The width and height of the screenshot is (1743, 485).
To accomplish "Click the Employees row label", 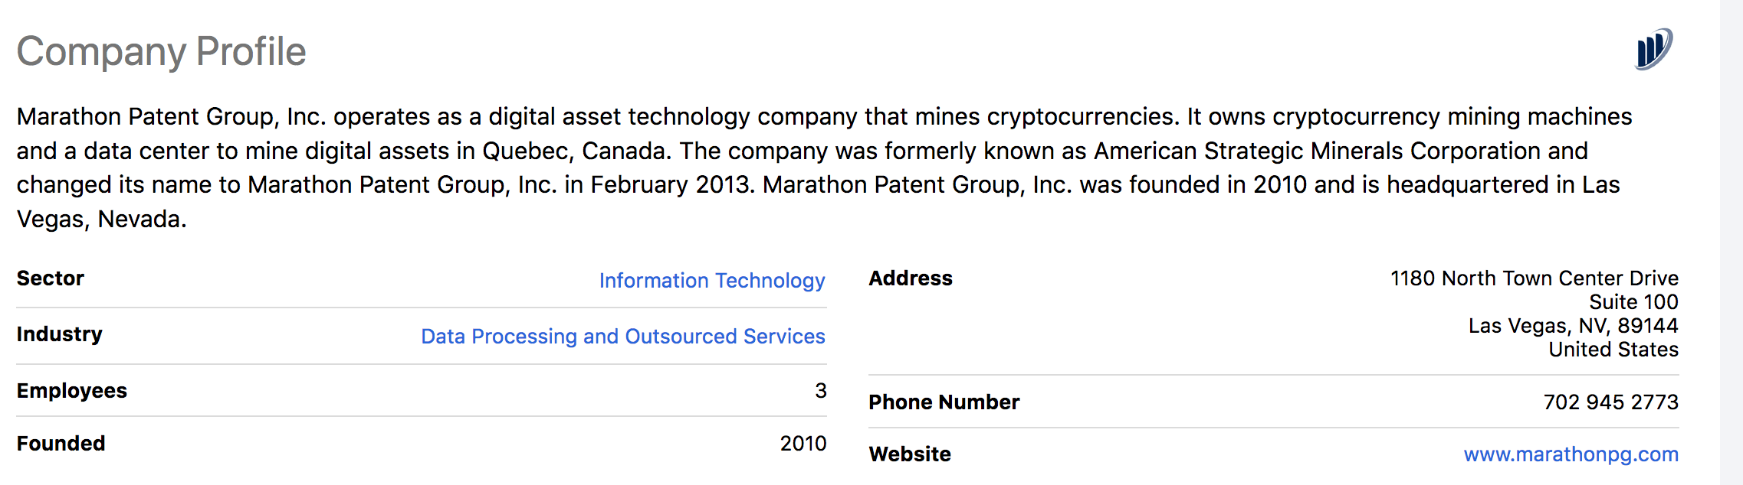I will coord(72,391).
